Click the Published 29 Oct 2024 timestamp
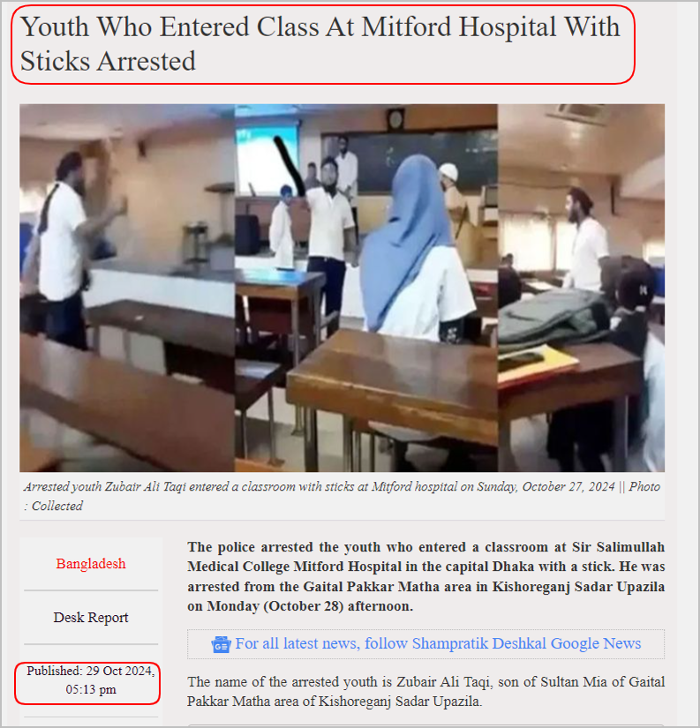Image resolution: width=700 pixels, height=728 pixels. 91,680
